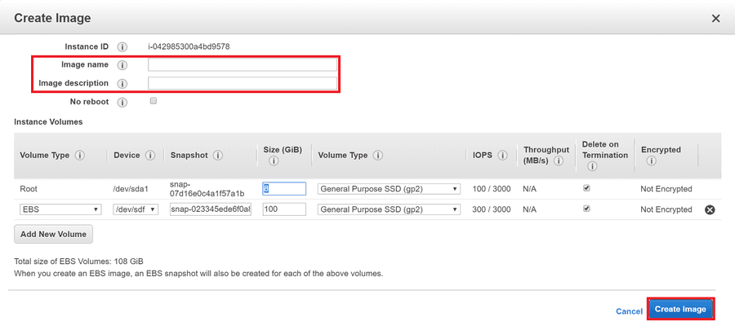Toggle Delete on Termination for EBS volume
Image resolution: width=735 pixels, height=330 pixels.
pos(586,209)
